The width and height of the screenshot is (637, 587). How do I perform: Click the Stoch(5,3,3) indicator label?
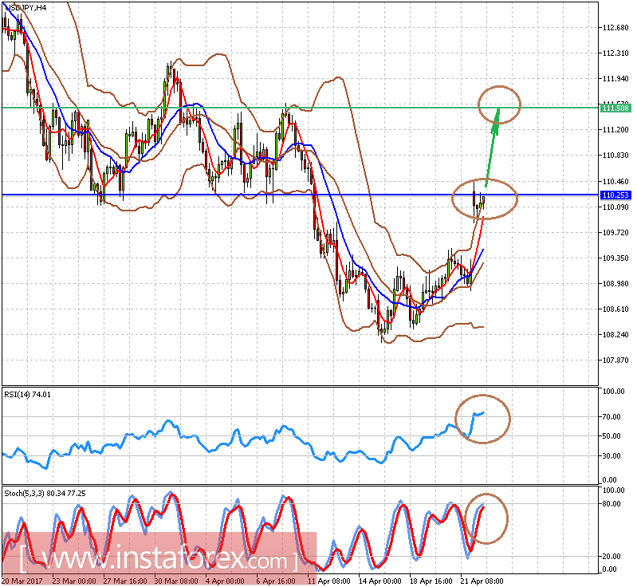[45, 493]
